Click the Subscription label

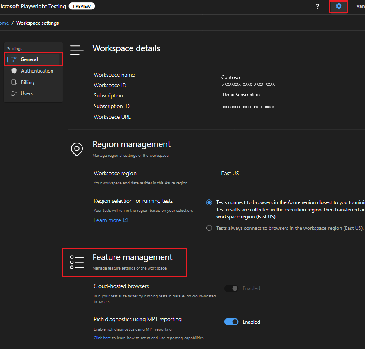[108, 95]
